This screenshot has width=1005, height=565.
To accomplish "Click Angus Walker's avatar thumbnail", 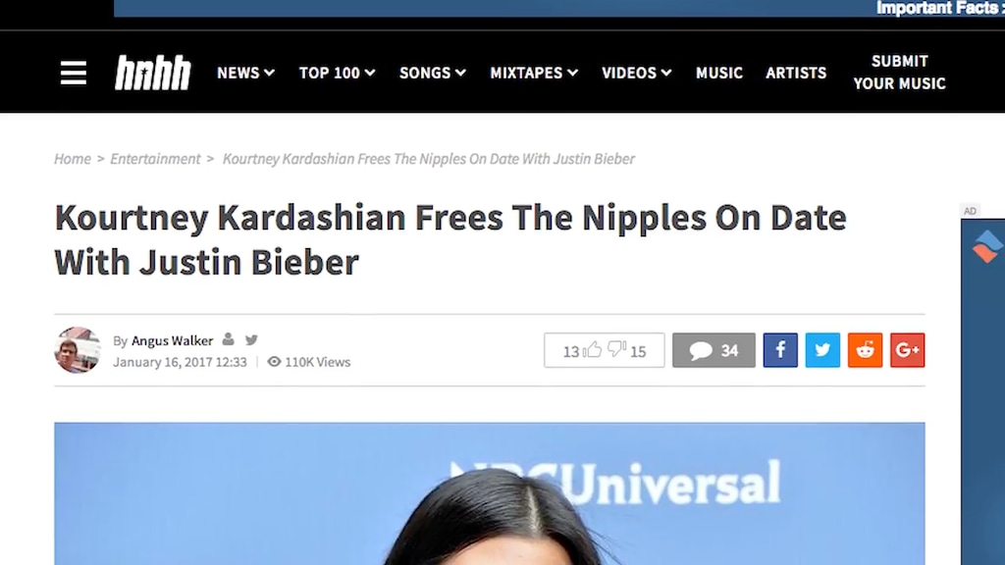I will (78, 350).
